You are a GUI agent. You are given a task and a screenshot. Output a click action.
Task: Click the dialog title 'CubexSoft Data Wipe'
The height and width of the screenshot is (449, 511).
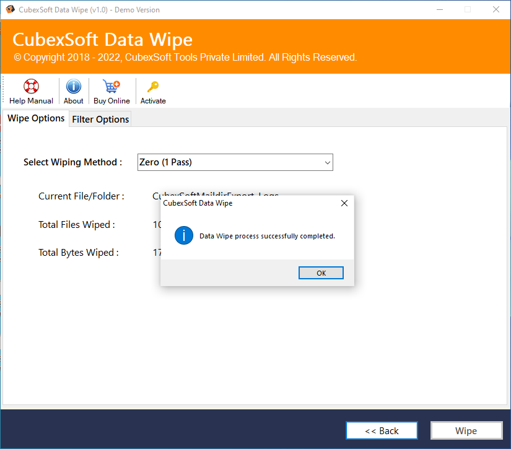(x=198, y=203)
